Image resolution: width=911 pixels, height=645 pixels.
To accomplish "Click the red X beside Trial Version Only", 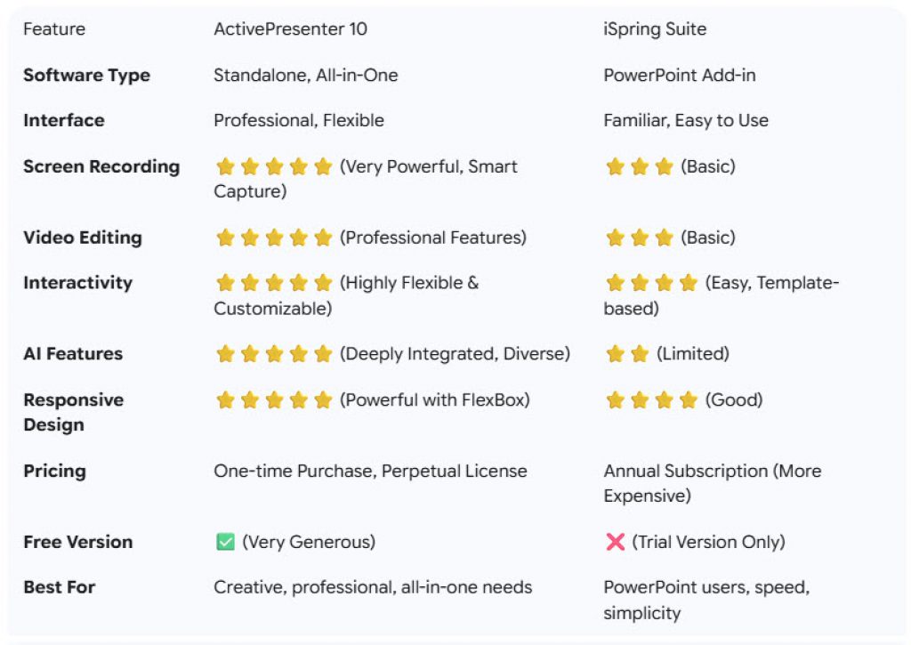I will [615, 542].
